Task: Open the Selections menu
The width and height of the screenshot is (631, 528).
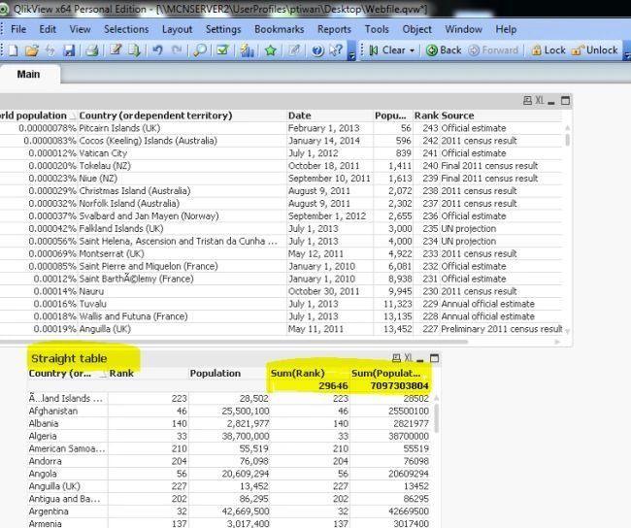Action: pyautogui.click(x=126, y=29)
